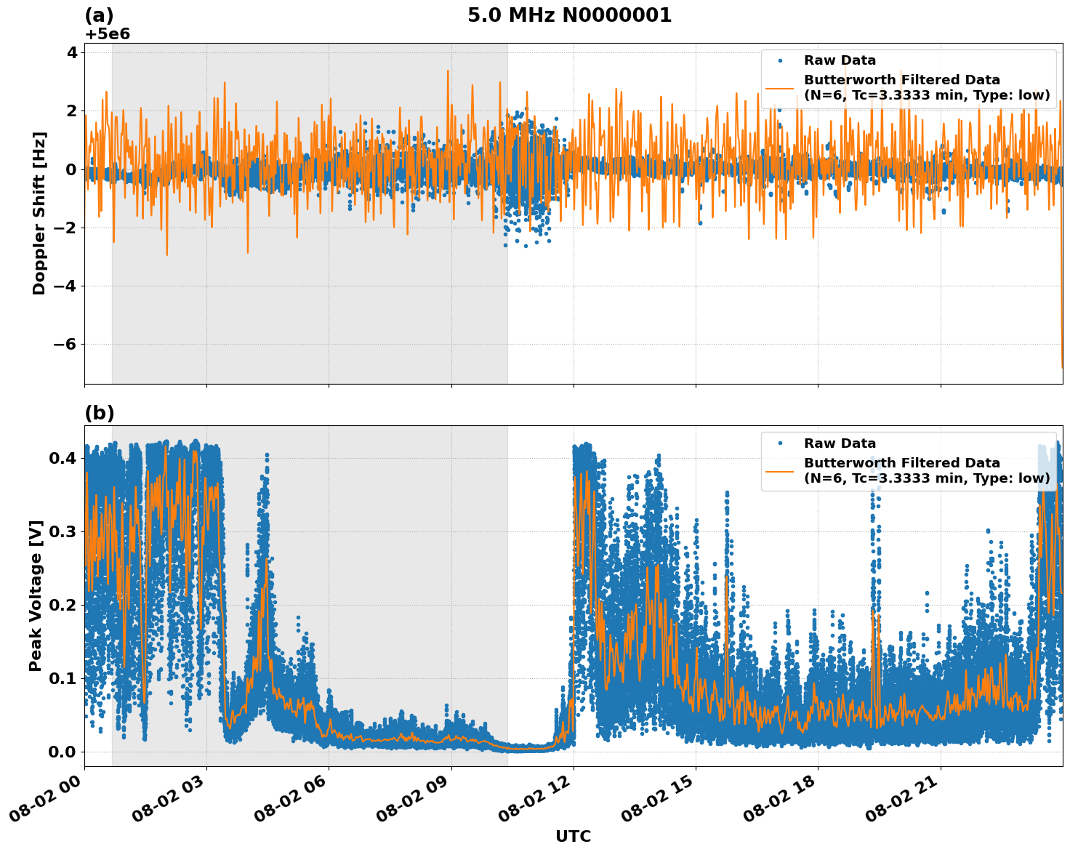Select the UTC axis label

click(572, 837)
